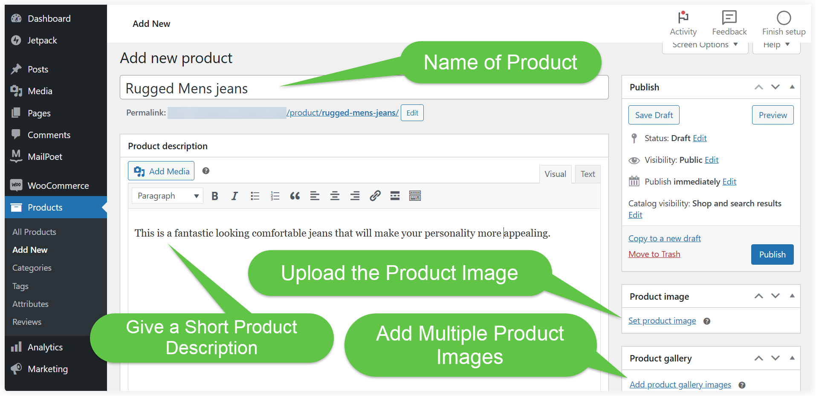Move Publish panel down
816x396 pixels.
coord(775,87)
